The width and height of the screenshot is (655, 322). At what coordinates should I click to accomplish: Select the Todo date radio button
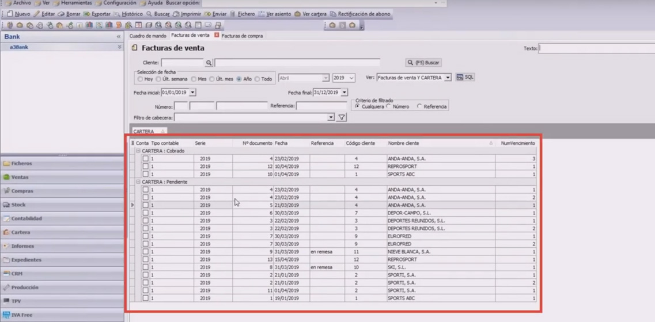click(x=258, y=79)
